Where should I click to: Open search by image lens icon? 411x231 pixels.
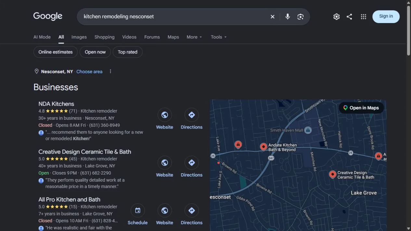pyautogui.click(x=301, y=17)
